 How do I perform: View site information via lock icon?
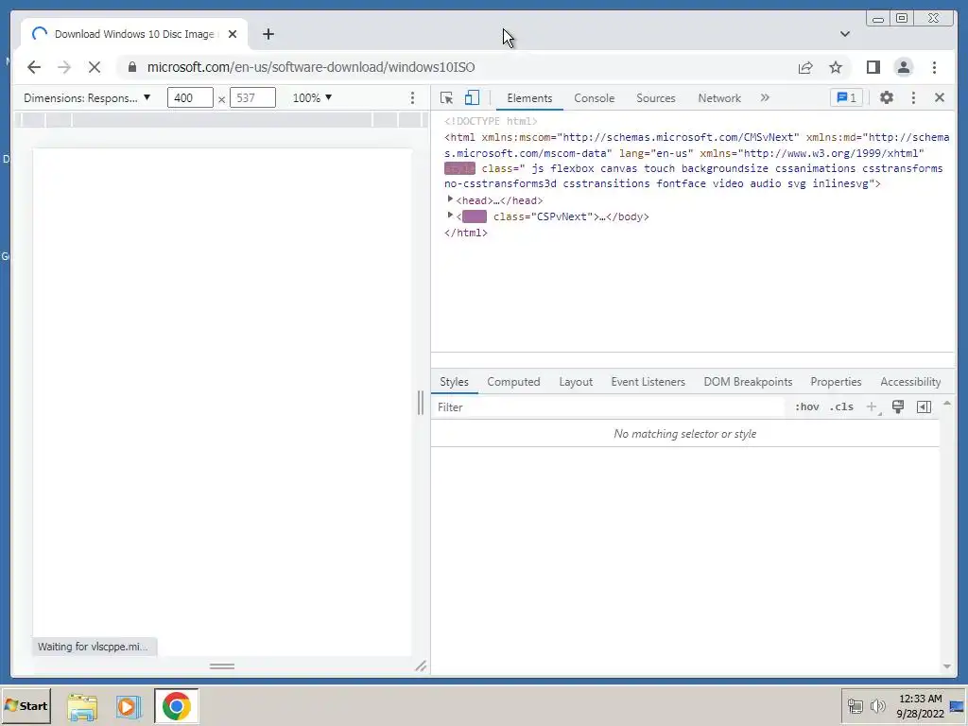132,67
